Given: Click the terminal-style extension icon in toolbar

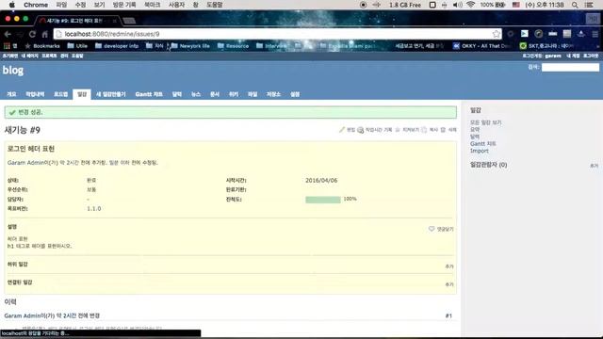Looking at the screenshot, I should pos(525,34).
